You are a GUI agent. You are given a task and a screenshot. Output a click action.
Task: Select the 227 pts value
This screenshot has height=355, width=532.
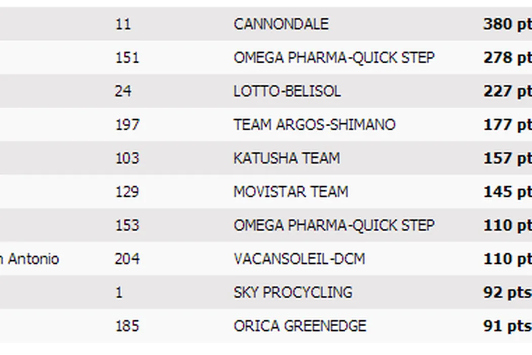pos(507,91)
